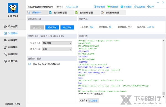This screenshot has height=107, width=166.
Task: Click the remaining count value 192
Action: [130, 27]
